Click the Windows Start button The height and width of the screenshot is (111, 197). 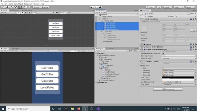point(3,109)
